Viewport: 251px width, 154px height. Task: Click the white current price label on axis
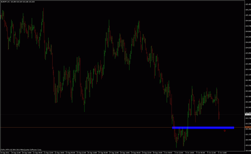point(248,114)
